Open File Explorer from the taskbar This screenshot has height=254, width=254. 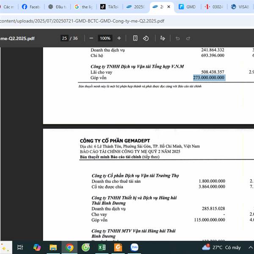53,247
